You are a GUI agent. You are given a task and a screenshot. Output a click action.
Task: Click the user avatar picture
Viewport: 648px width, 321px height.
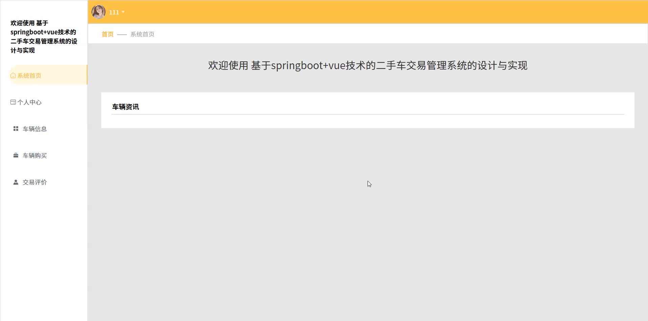coord(99,12)
